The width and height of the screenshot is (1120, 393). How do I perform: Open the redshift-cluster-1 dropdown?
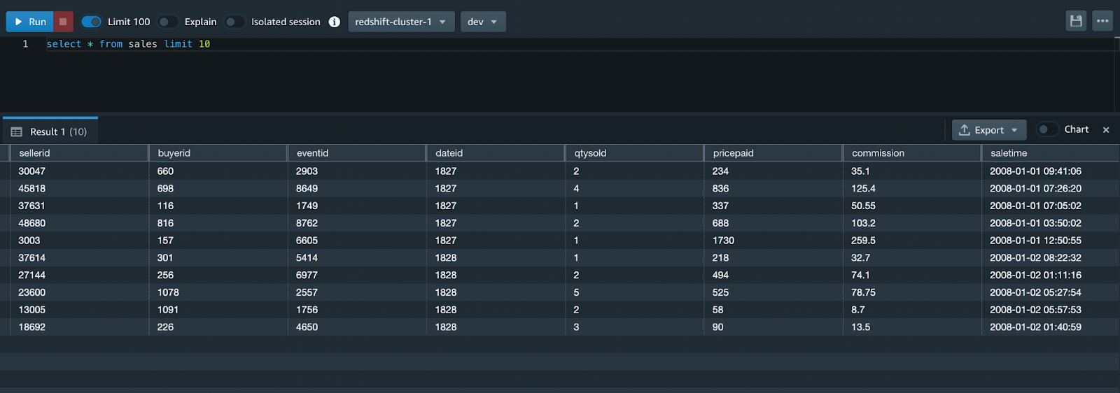(x=401, y=22)
